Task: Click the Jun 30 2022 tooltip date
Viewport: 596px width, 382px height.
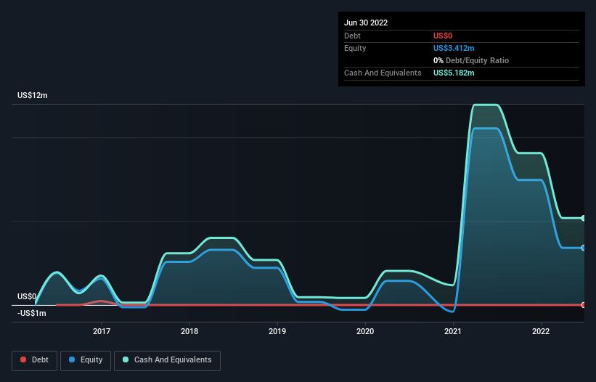Action: pyautogui.click(x=366, y=23)
